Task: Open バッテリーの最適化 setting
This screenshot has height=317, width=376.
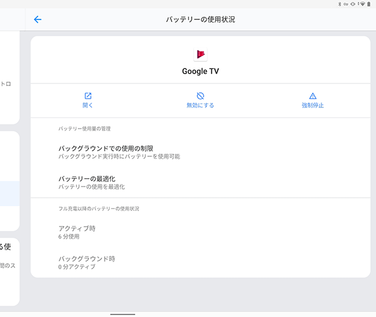Action: pos(201,183)
